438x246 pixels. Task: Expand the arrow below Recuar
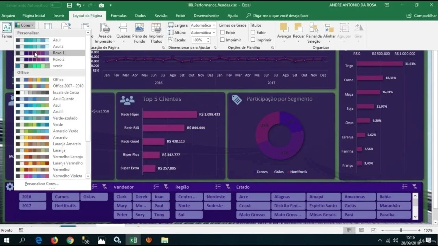(299, 41)
